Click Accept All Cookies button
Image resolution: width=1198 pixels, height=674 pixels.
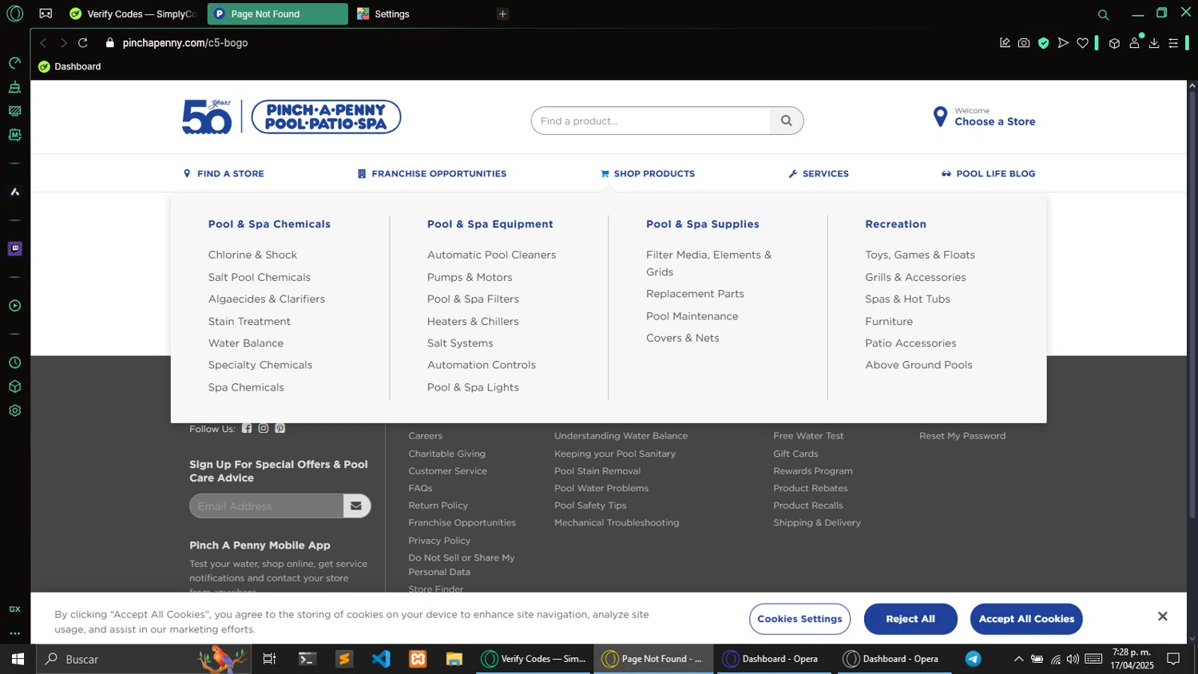pos(1026,619)
